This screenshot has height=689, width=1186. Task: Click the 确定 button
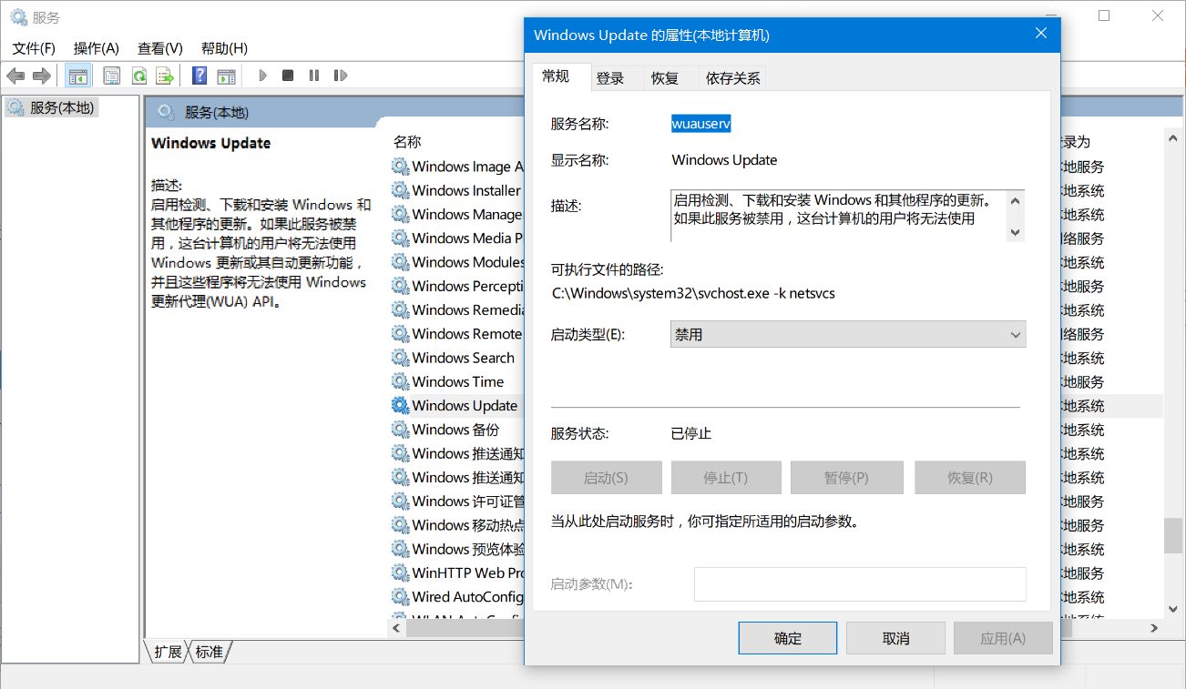[787, 637]
